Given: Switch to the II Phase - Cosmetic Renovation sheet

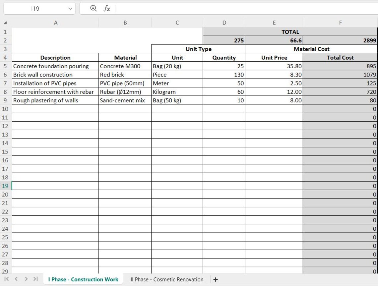Looking at the screenshot, I should (166, 279).
